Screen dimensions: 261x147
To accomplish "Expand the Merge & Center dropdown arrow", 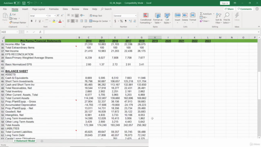I will [x=110, y=21].
